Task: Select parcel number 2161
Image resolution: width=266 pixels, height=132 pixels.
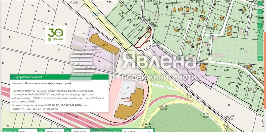Action: coord(245,32)
